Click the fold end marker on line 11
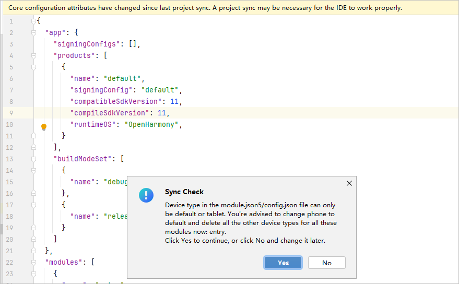The width and height of the screenshot is (459, 284). (x=33, y=136)
